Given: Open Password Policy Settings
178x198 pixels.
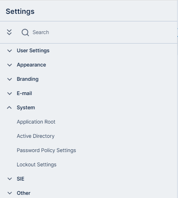Looking at the screenshot, I should [x=46, y=150].
